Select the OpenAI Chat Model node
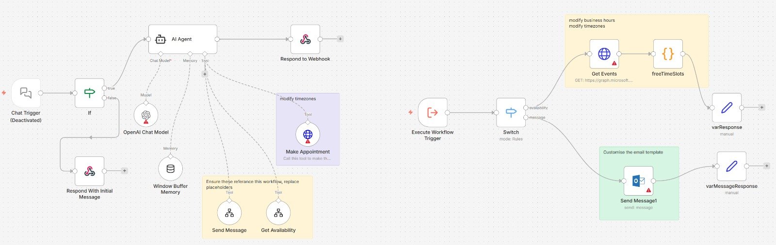The height and width of the screenshot is (245, 776). tap(146, 115)
